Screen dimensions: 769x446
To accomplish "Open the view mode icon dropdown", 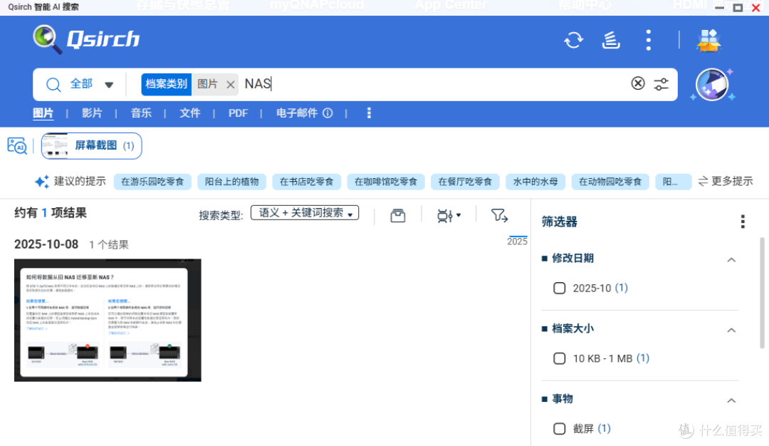I will pyautogui.click(x=449, y=215).
